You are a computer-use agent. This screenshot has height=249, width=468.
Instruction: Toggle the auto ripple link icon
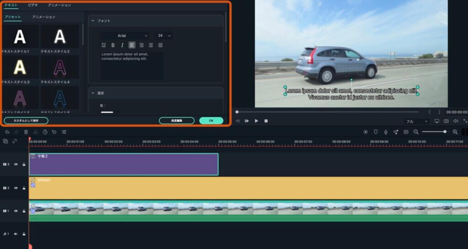tap(14, 141)
